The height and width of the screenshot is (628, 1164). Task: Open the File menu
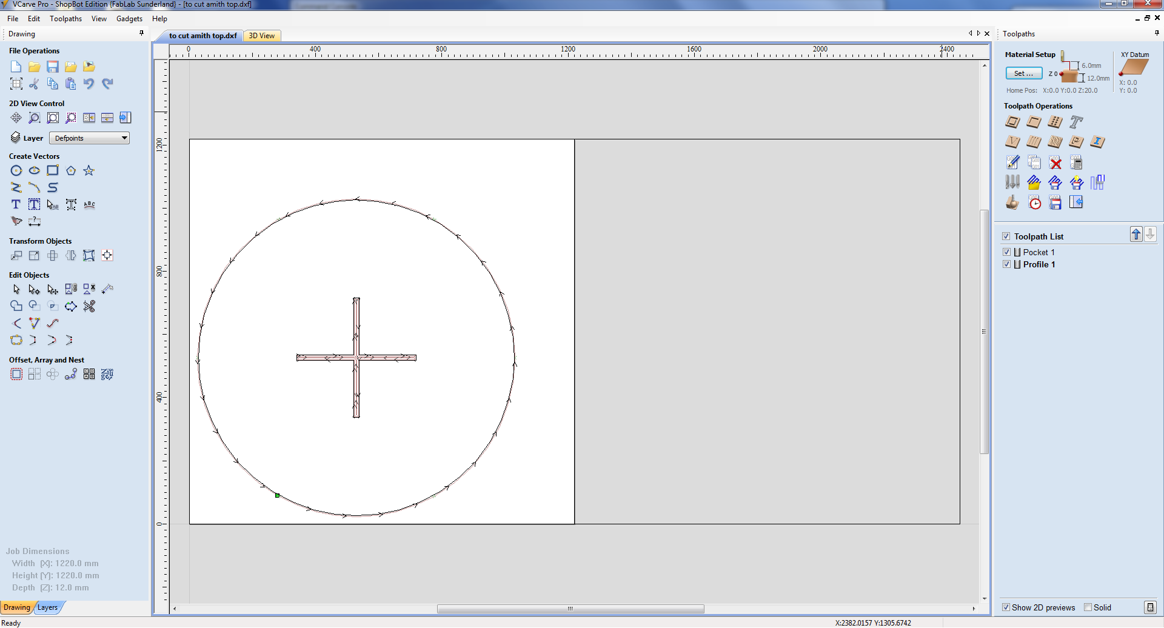pyautogui.click(x=13, y=19)
